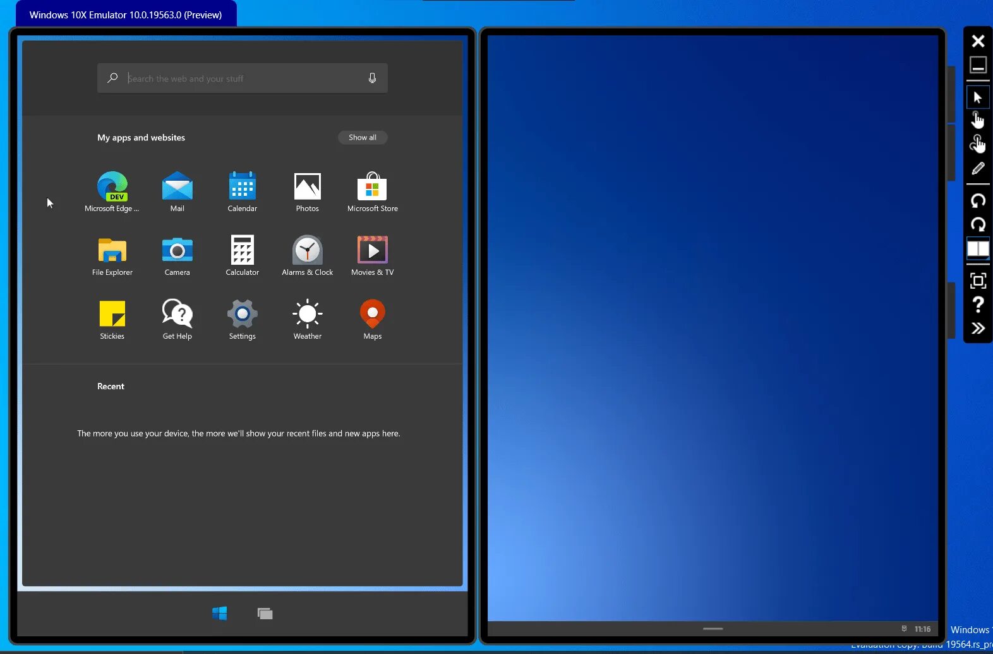Focus the 'Search the web and your stuff' field
The image size is (993, 654).
click(x=243, y=78)
